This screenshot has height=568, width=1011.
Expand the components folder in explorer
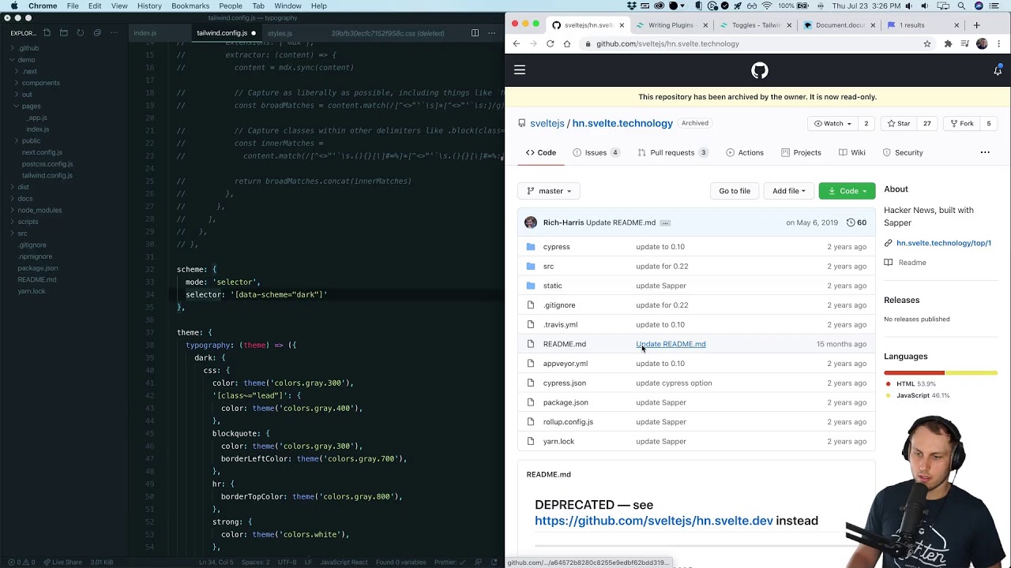[40, 83]
